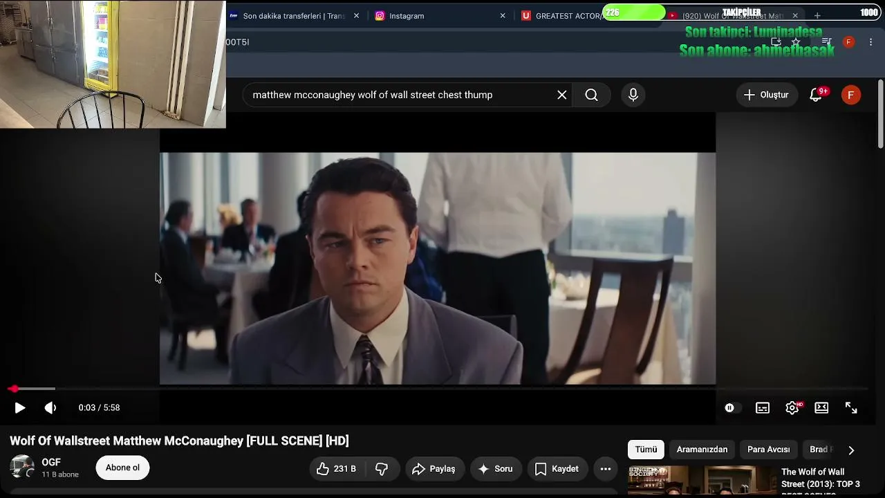Share the video with Paylaş
Image resolution: width=885 pixels, height=498 pixels.
point(434,469)
